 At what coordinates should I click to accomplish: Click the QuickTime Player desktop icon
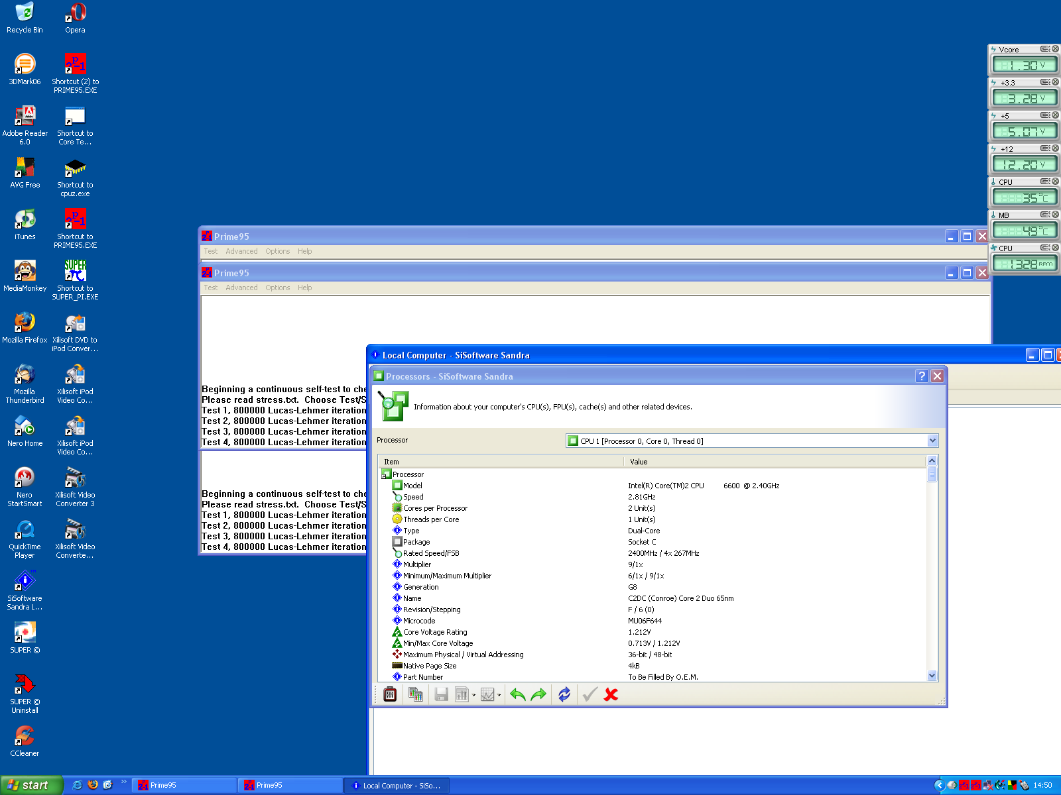tap(25, 539)
